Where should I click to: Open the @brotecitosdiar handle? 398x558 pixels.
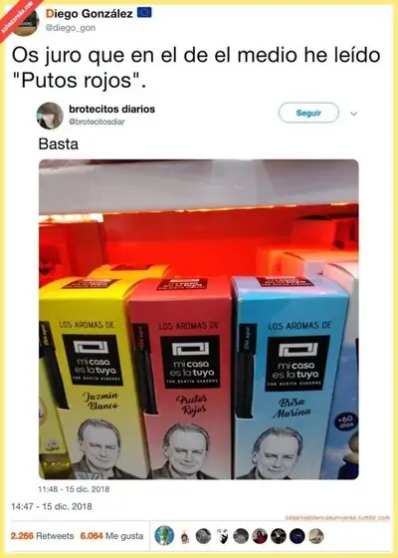click(x=97, y=122)
